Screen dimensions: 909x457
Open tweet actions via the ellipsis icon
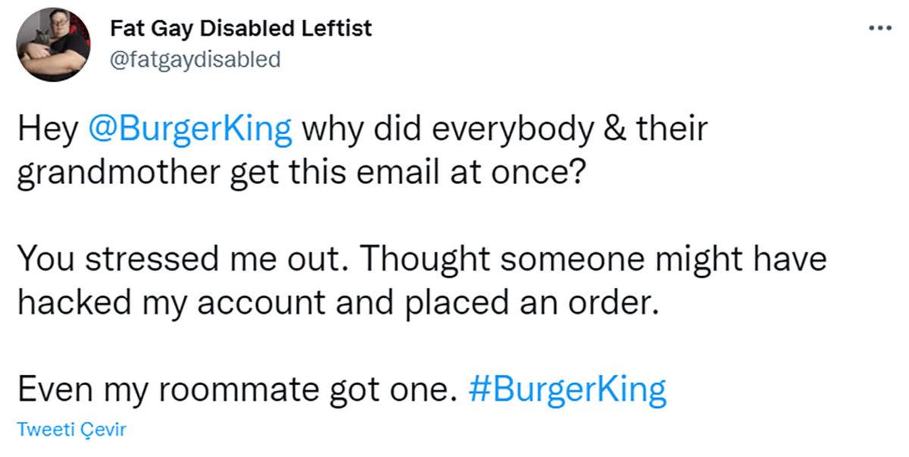tap(879, 27)
